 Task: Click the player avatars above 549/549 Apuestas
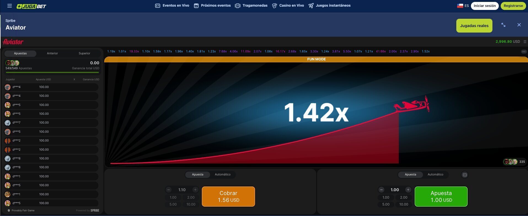[x=12, y=63]
